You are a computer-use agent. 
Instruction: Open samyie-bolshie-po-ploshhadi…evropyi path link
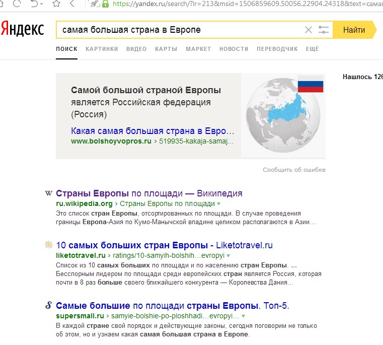point(175,316)
